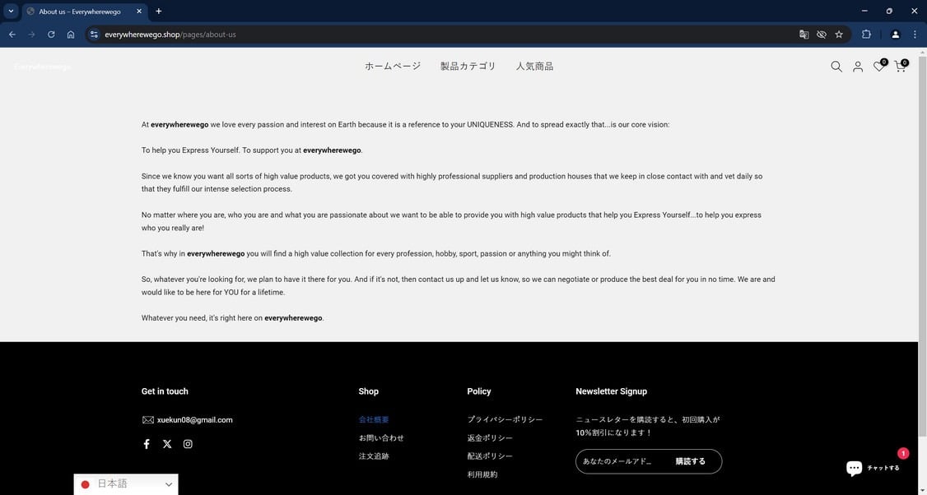Translate this page icon

click(804, 35)
